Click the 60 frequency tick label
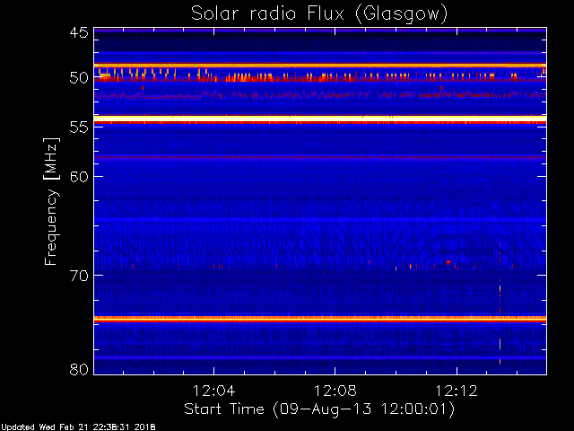The image size is (574, 431). click(x=78, y=177)
